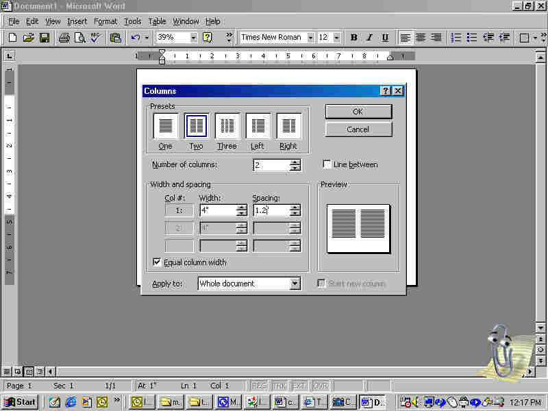
Task: Select the One column preset icon
Action: (165, 126)
